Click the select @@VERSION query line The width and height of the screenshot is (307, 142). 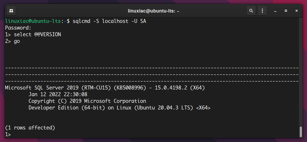(33, 34)
